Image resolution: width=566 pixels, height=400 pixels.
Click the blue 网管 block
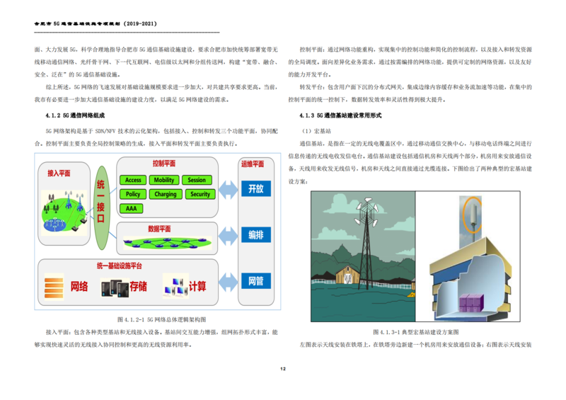click(255, 281)
